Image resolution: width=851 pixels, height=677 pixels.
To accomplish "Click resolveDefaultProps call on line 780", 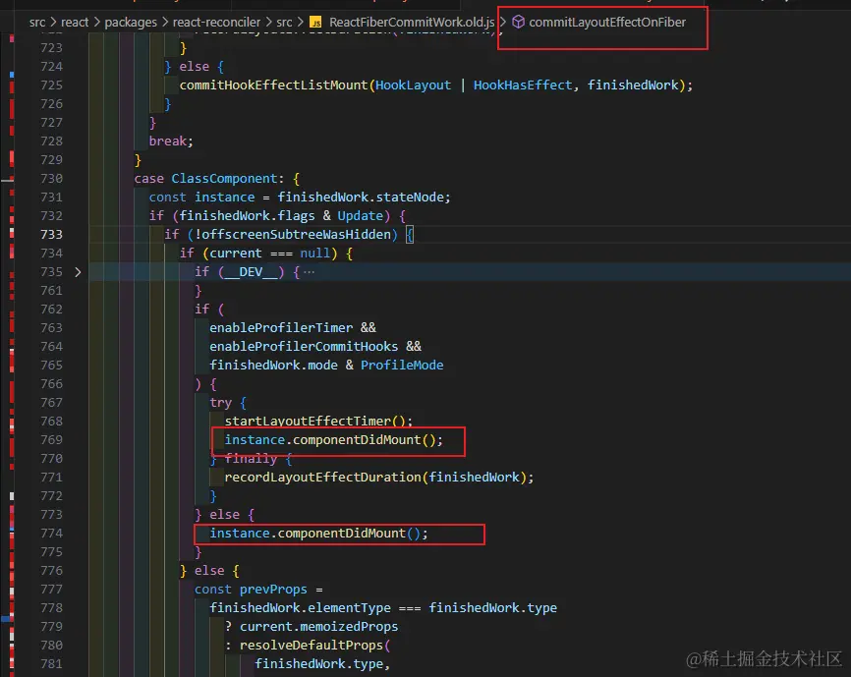I will point(311,646).
